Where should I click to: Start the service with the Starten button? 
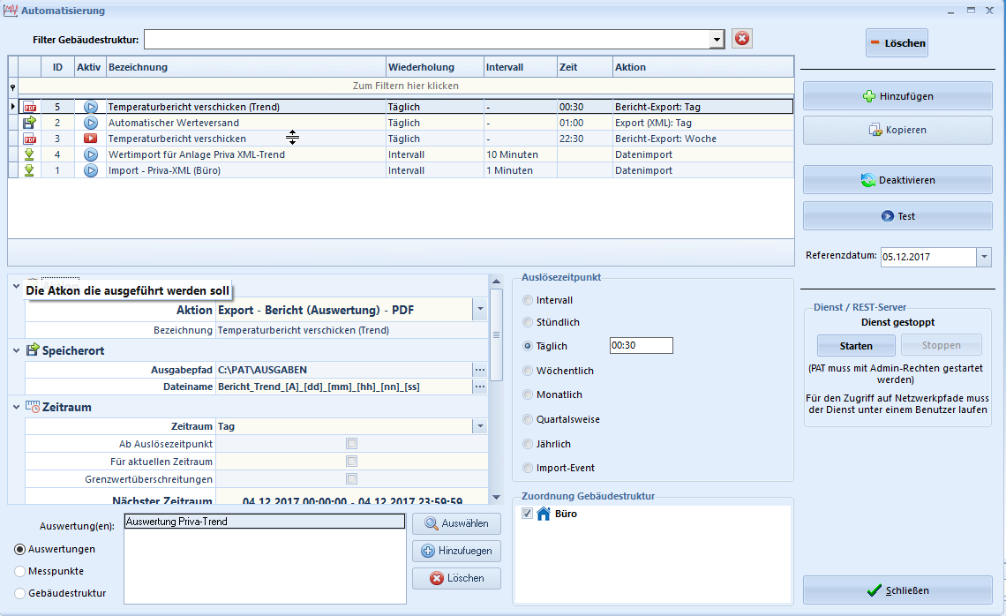856,346
